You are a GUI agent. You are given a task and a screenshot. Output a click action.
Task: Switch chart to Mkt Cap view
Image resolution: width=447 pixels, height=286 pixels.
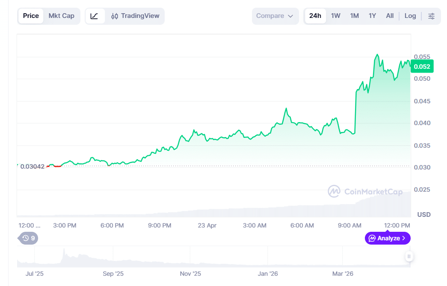[61, 16]
